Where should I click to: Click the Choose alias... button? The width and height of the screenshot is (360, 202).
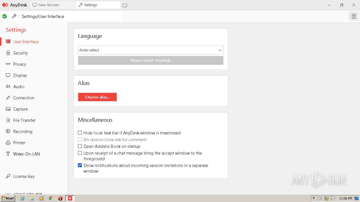(x=97, y=97)
